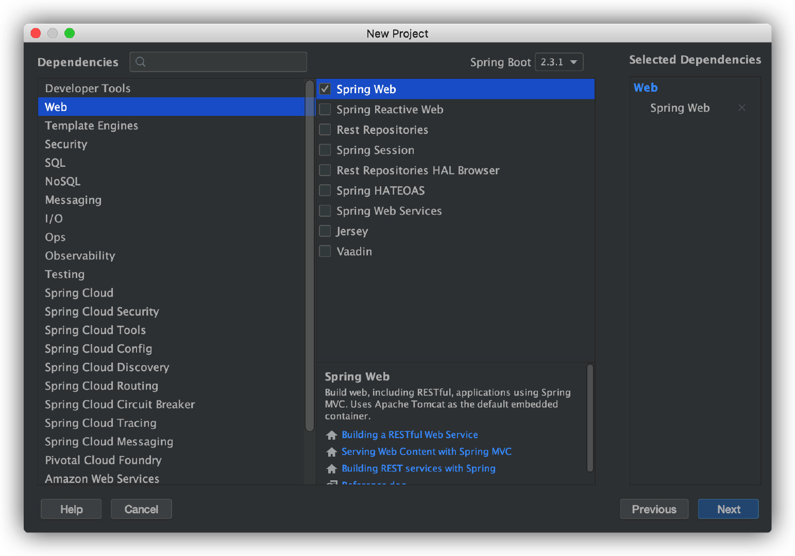The height and width of the screenshot is (556, 795).
Task: Open the Spring Boot version dropdown
Action: (559, 62)
